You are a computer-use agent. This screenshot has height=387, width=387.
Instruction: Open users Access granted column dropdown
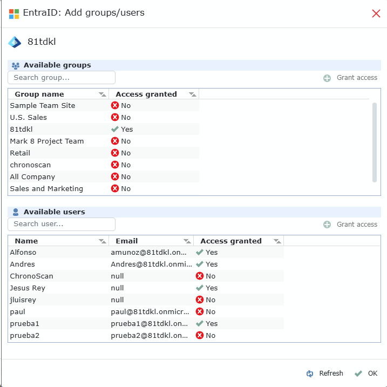[277, 241]
